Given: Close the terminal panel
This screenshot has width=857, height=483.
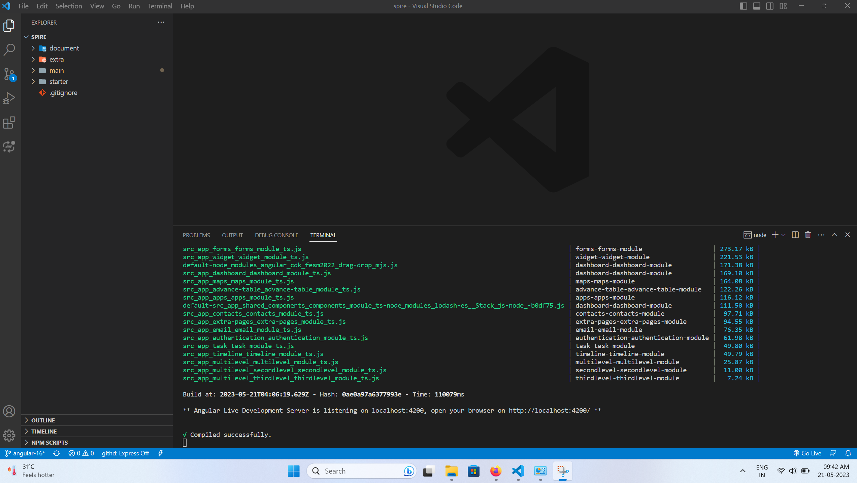Looking at the screenshot, I should 848,235.
